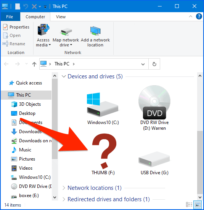
Task: Click the Properties button
Action: click(x=16, y=27)
